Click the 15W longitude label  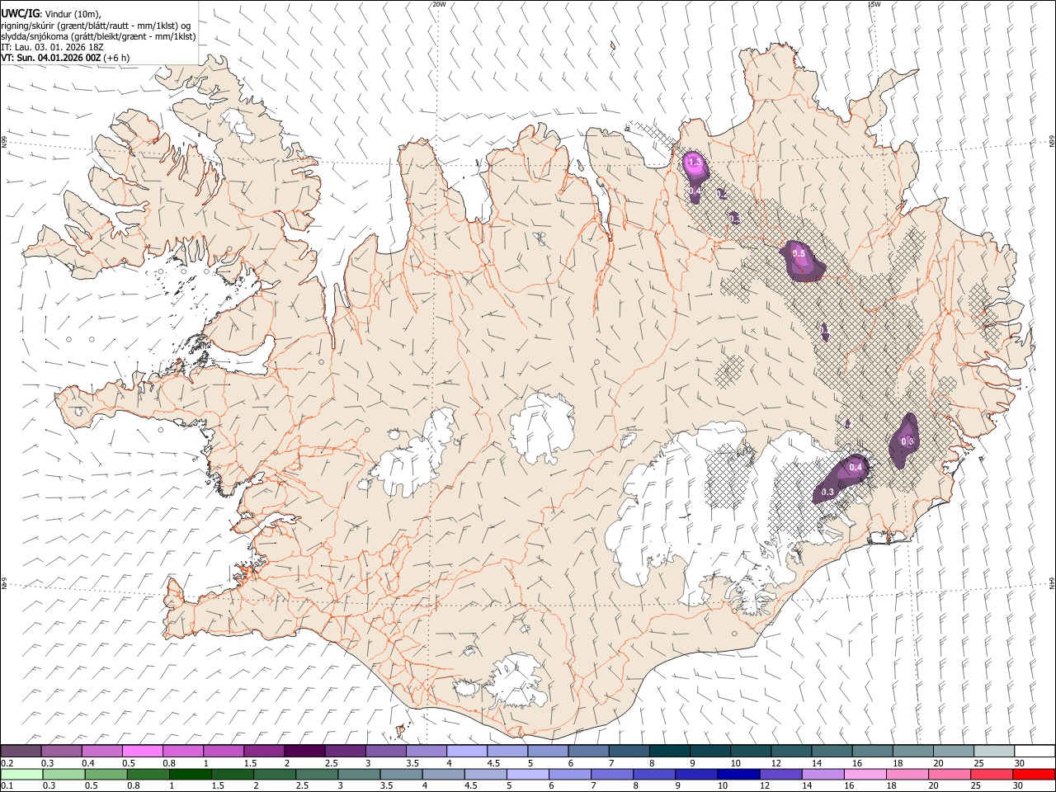pyautogui.click(x=874, y=4)
